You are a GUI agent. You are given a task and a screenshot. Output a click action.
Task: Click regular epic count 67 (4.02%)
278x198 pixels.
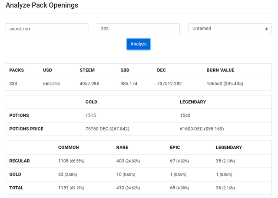coord(179,161)
